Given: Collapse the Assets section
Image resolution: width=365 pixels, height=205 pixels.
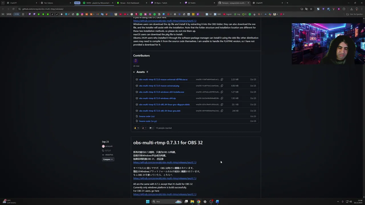Looking at the screenshot, I should click(141, 72).
